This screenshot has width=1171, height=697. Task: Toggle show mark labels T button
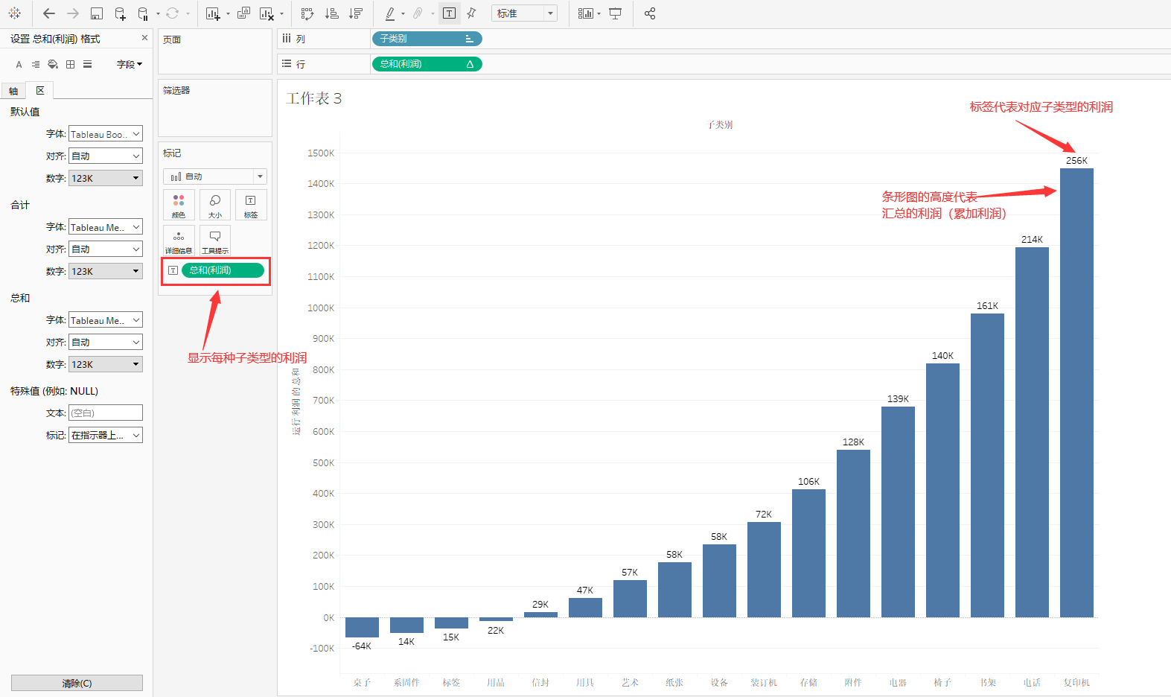(x=449, y=13)
